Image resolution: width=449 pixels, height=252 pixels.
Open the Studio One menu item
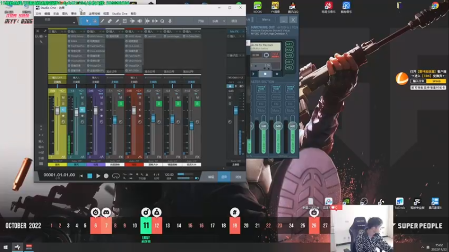(120, 13)
